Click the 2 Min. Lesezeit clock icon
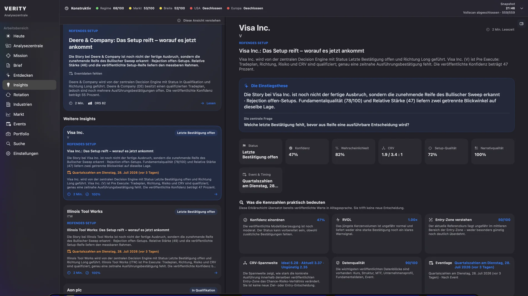528x296 pixels. click(x=488, y=29)
